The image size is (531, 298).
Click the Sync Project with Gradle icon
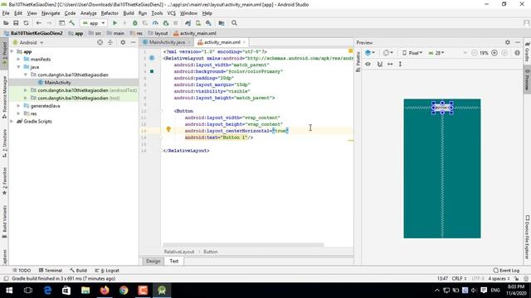[188, 23]
